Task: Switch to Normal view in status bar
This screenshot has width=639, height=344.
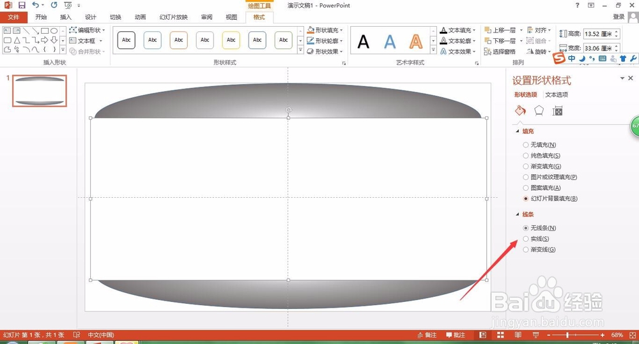Action: (483, 335)
